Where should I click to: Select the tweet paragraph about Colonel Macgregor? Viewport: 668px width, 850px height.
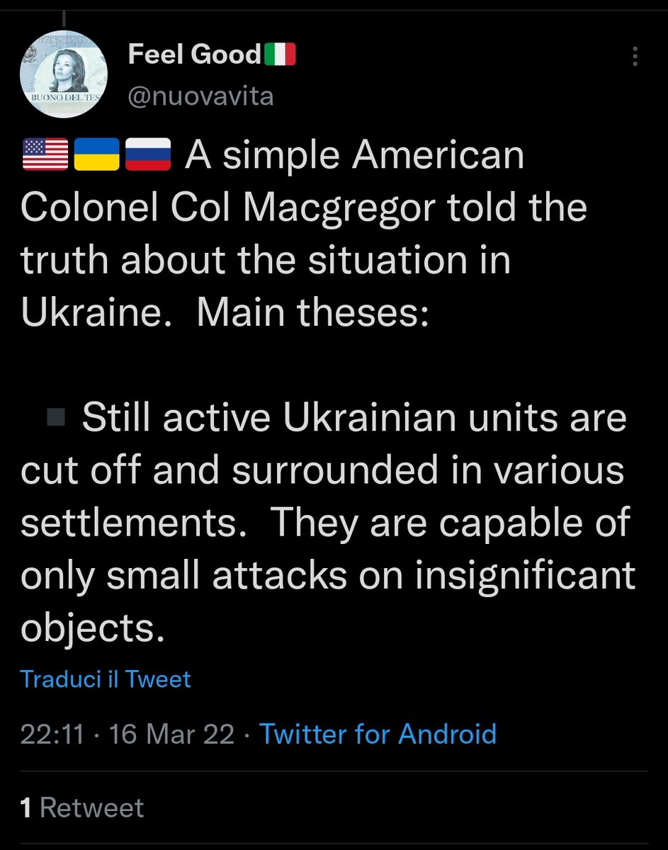pyautogui.click(x=305, y=234)
